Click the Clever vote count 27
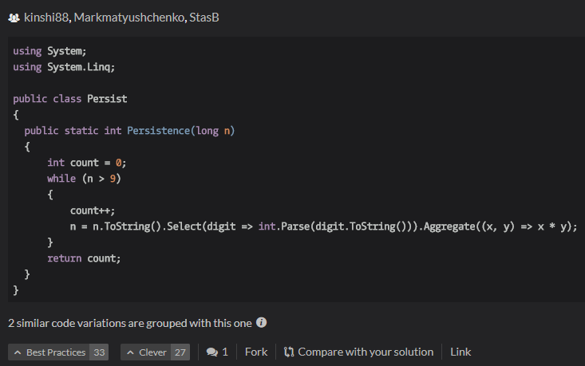This screenshot has width=585, height=366. point(180,352)
